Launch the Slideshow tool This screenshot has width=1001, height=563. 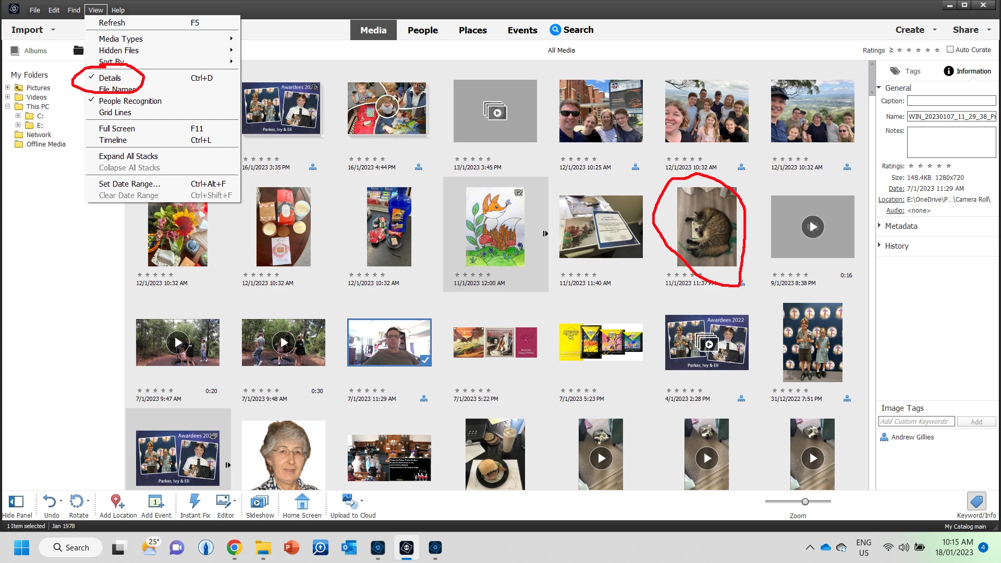click(259, 502)
